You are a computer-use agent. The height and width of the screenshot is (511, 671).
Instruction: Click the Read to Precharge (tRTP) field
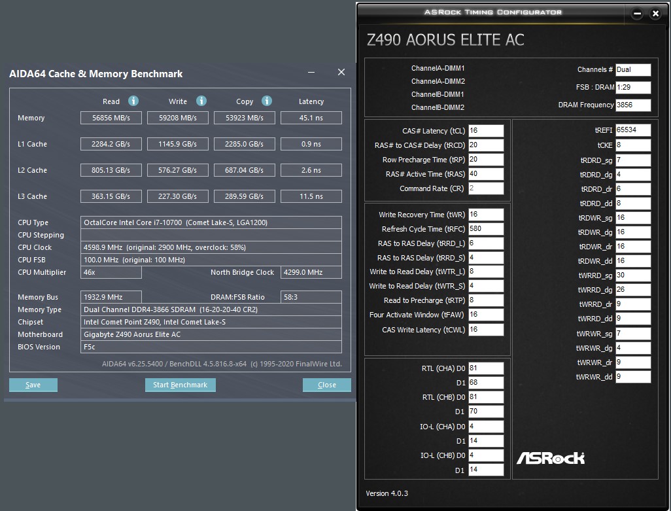486,300
